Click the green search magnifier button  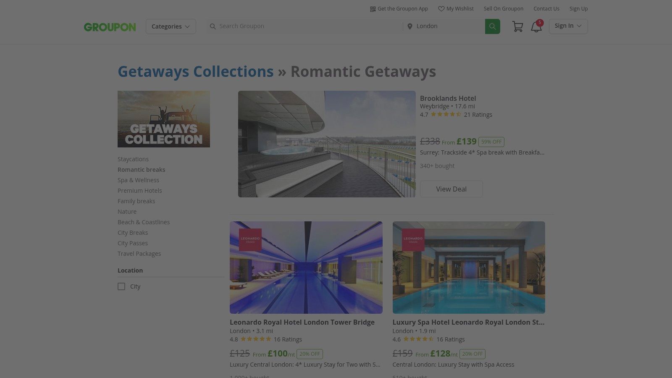[492, 26]
